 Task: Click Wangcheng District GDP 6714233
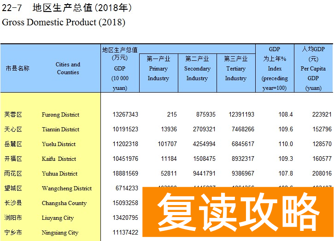pyautogui.click(x=127, y=188)
